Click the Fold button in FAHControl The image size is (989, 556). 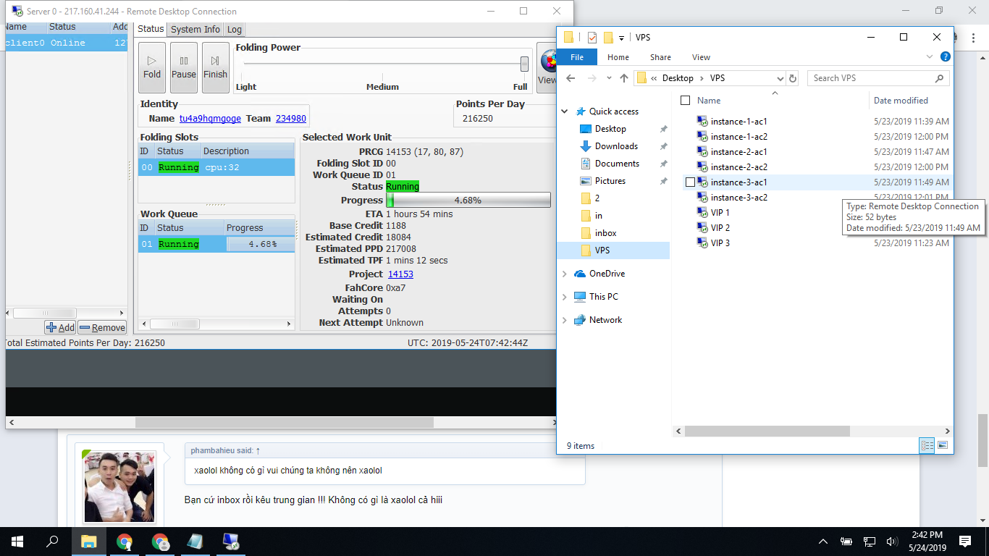(x=152, y=67)
